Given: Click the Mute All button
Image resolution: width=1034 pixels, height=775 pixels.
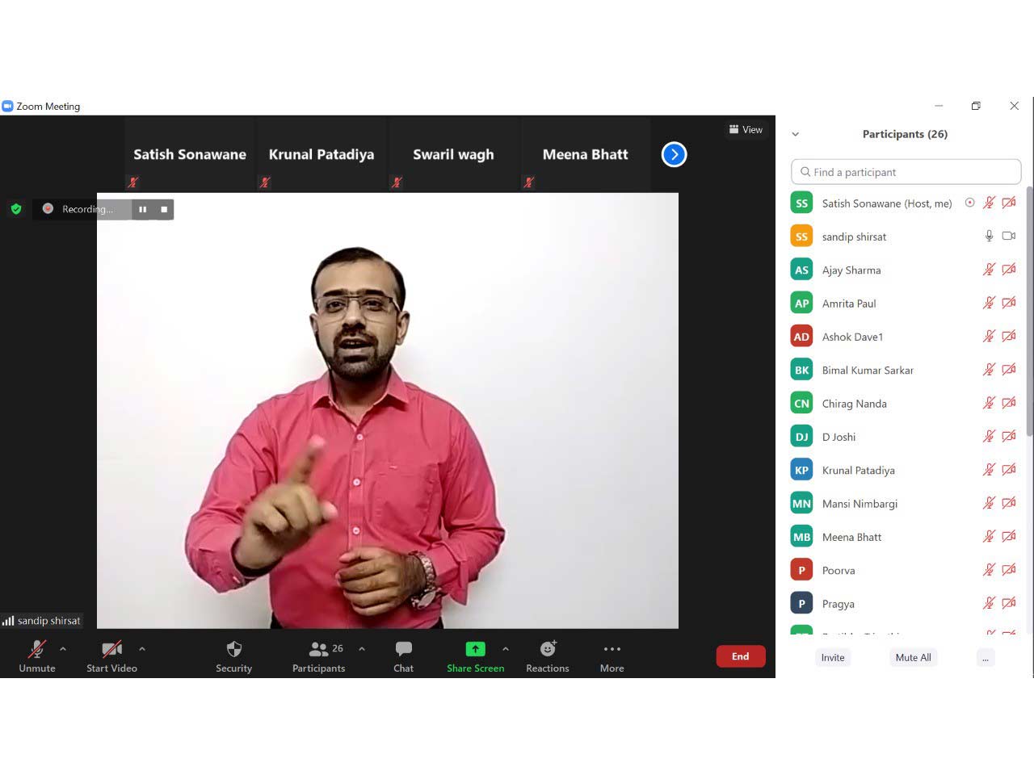Looking at the screenshot, I should [913, 658].
